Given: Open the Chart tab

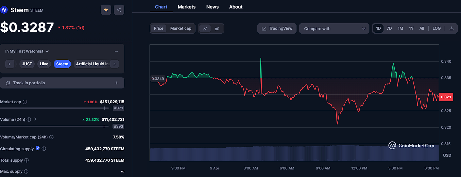Looking at the screenshot, I should 161,7.
